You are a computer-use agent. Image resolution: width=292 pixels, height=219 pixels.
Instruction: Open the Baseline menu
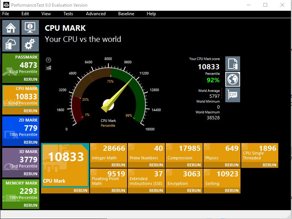pos(126,14)
